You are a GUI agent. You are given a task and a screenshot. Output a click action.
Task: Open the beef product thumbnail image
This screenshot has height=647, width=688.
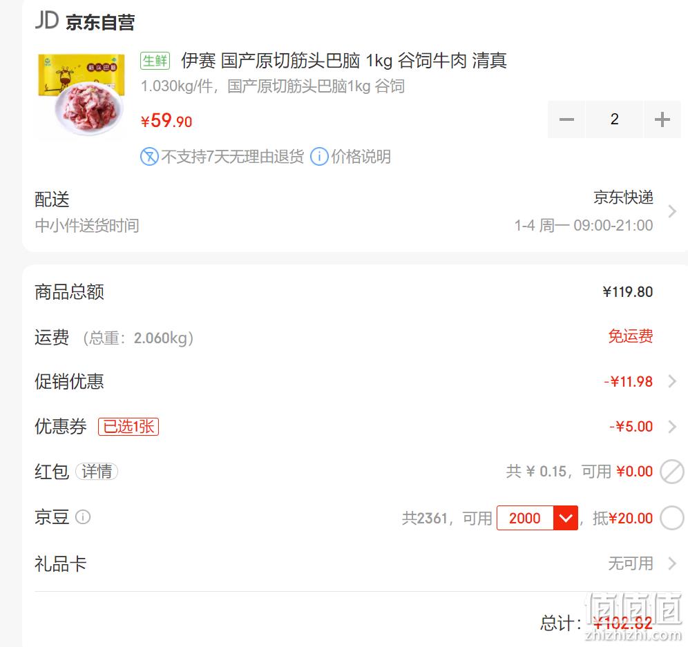click(82, 94)
